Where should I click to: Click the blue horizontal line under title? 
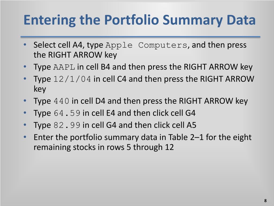point(140,37)
